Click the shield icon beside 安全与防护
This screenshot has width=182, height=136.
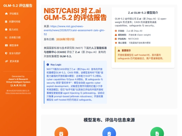(6, 53)
